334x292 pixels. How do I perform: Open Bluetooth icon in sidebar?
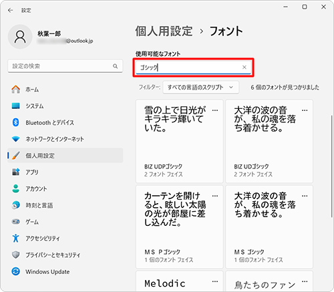pos(15,122)
